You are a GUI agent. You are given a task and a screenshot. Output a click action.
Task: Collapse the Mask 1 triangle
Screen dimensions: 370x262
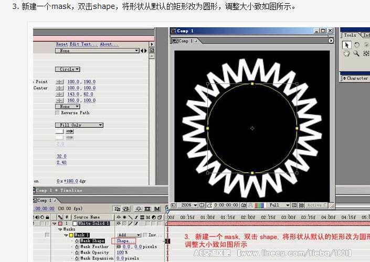click(66, 235)
